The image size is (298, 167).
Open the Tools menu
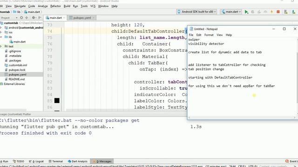pos(84,6)
